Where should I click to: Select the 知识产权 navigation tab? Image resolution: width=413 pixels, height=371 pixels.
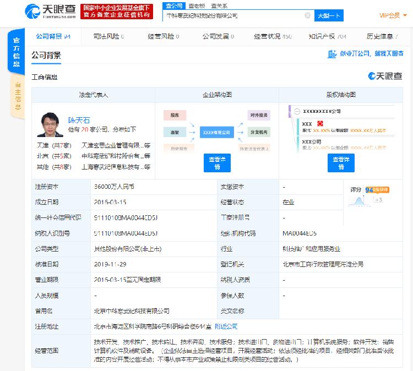click(328, 36)
